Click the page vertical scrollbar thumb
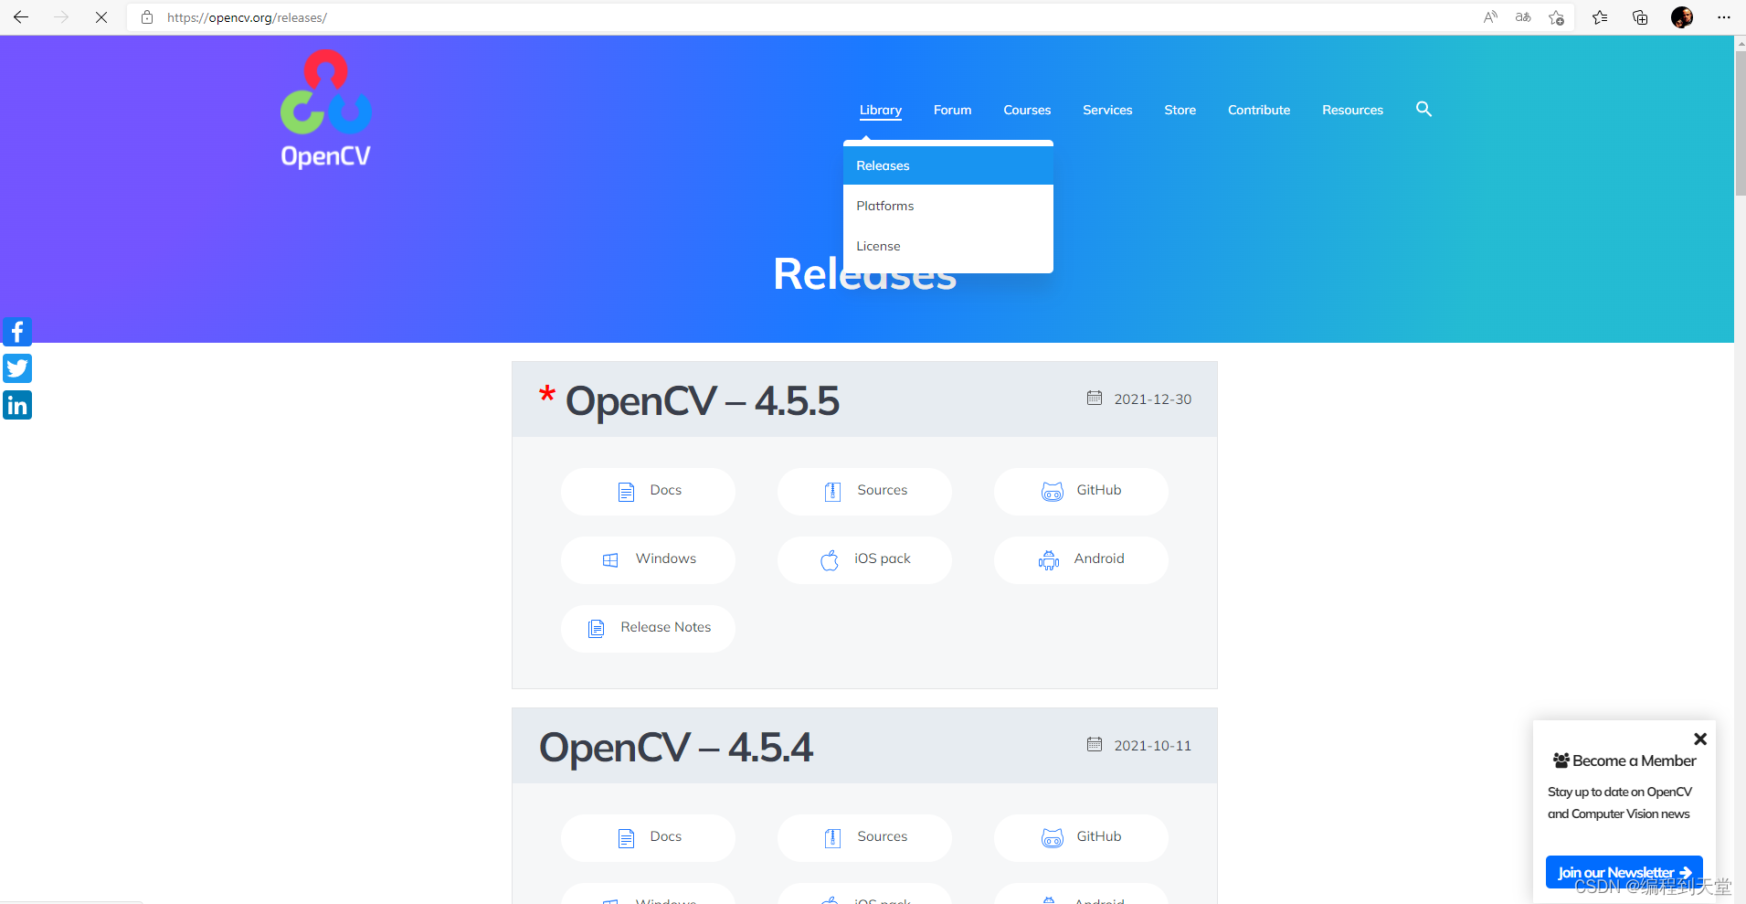This screenshot has height=904, width=1746. pyautogui.click(x=1740, y=123)
